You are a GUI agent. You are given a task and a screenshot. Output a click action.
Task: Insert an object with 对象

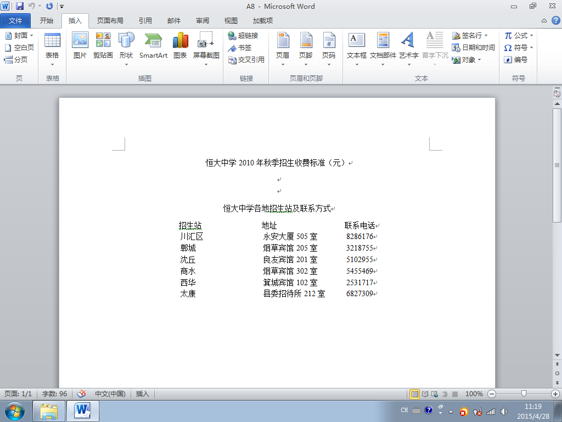point(464,59)
